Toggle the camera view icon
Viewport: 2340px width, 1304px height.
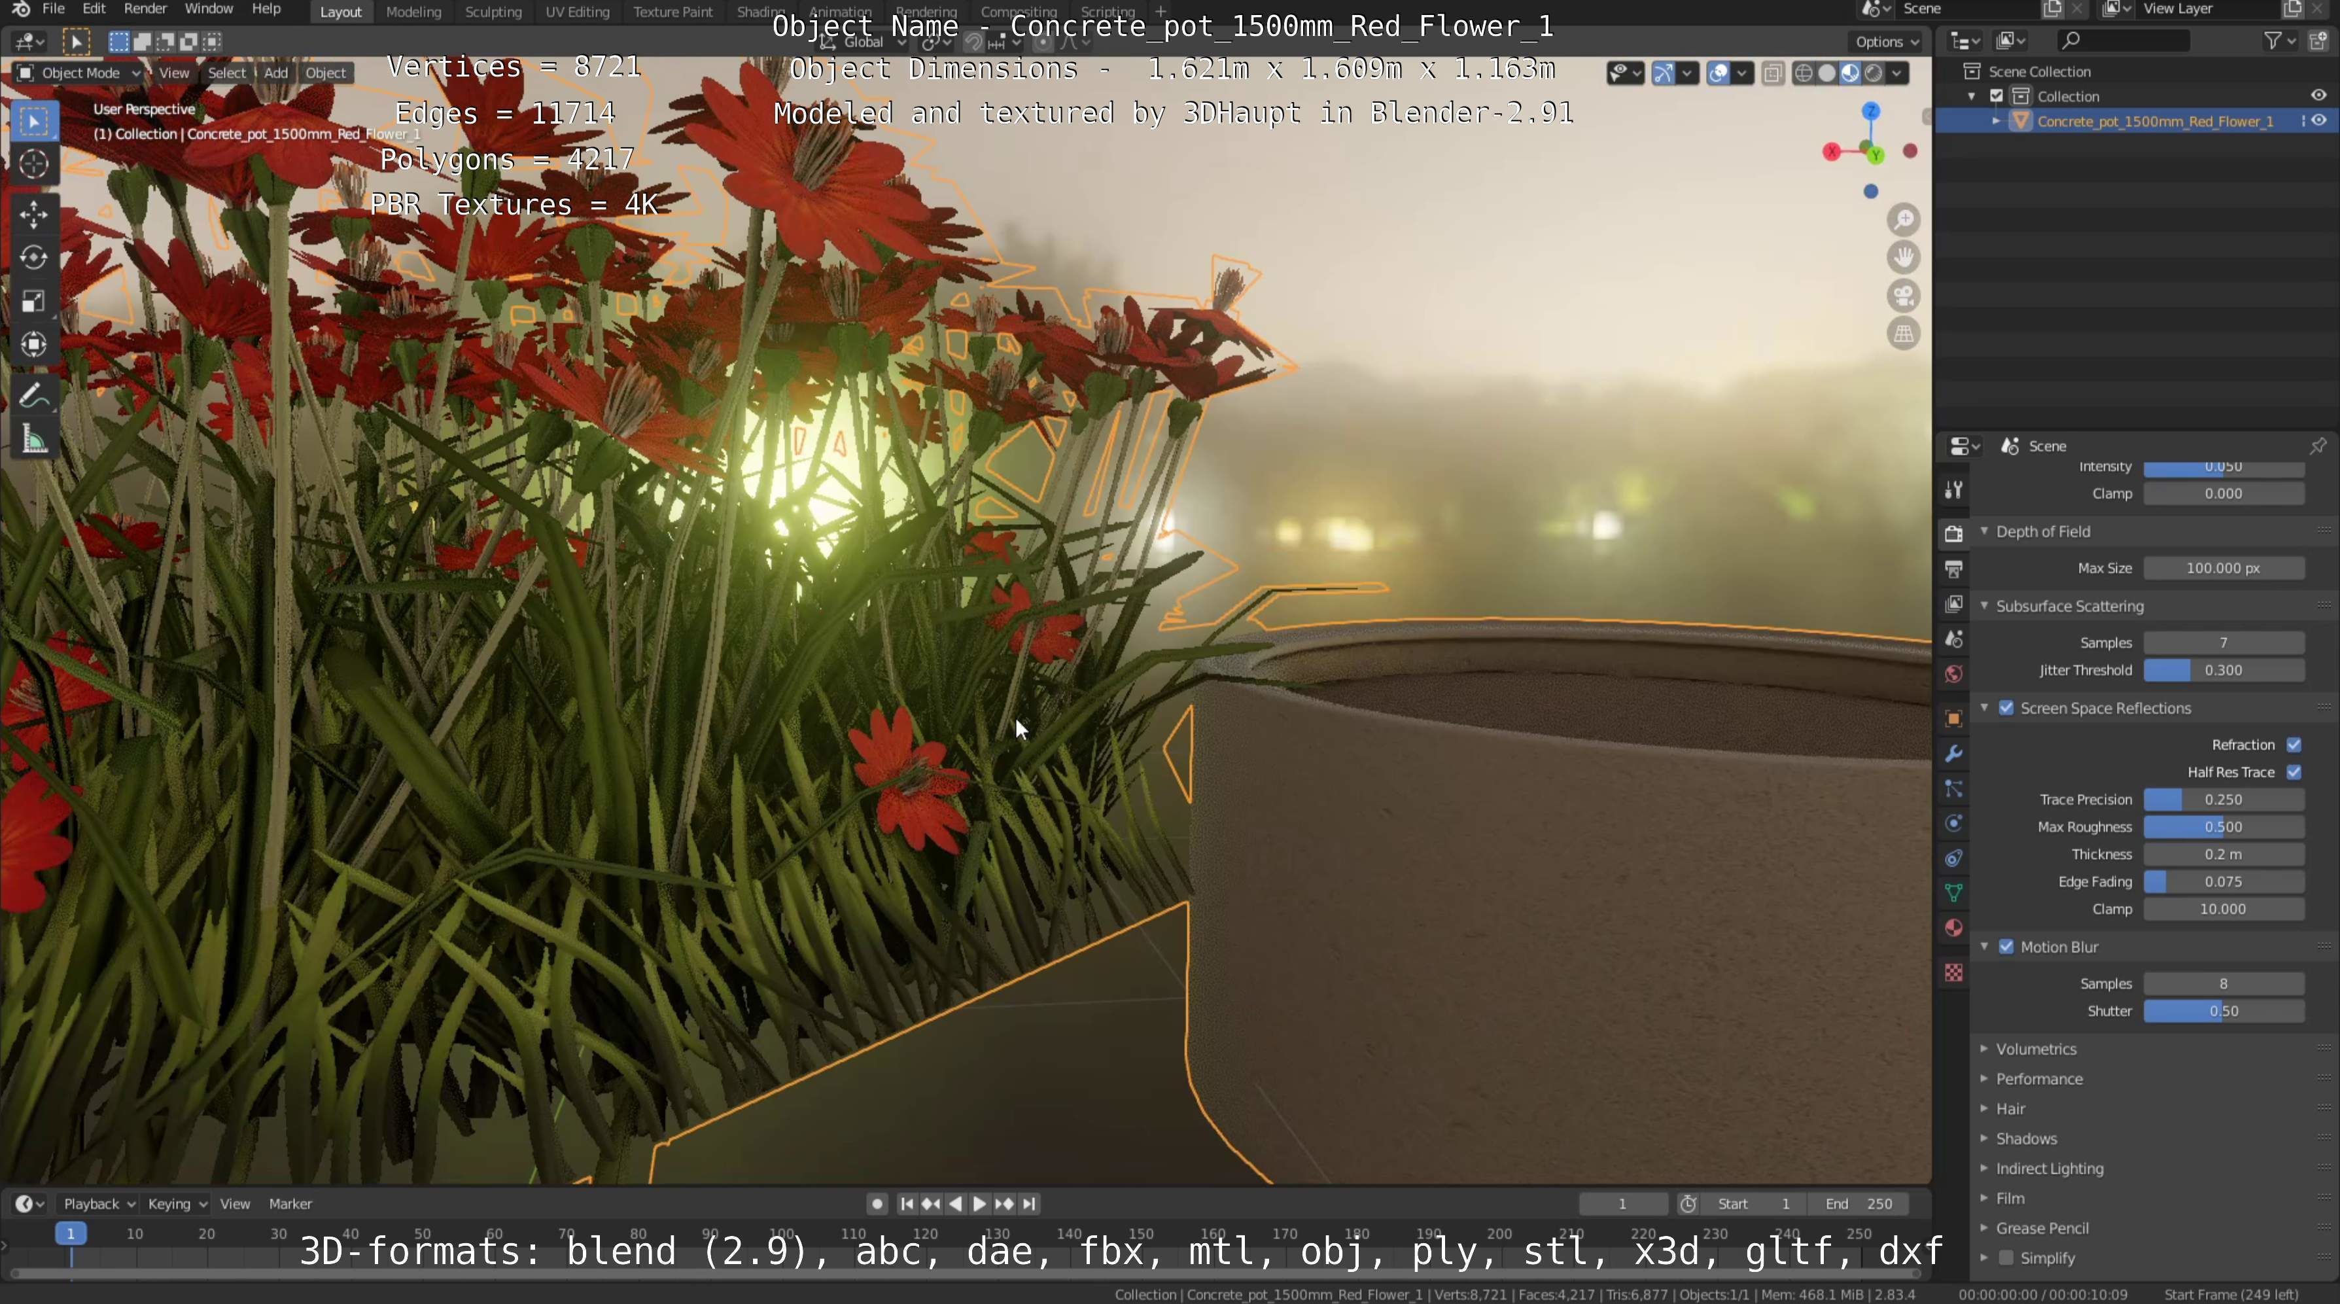[1904, 296]
